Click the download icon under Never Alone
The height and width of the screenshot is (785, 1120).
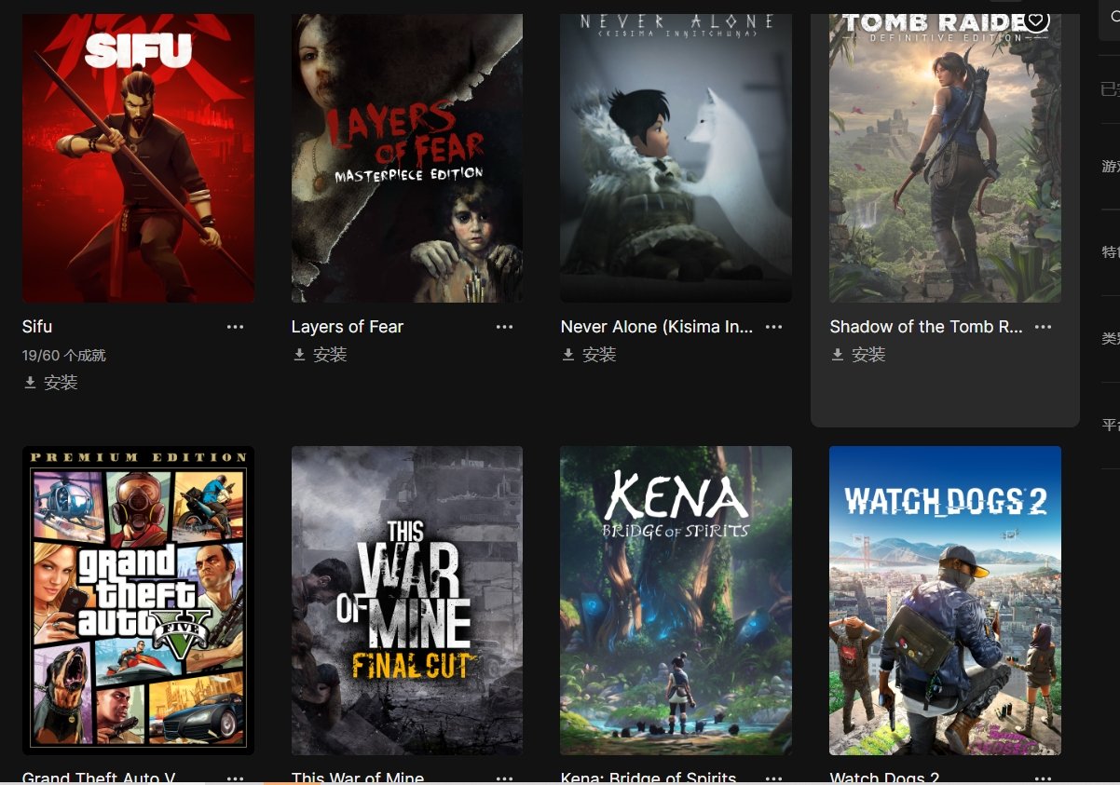(x=568, y=355)
